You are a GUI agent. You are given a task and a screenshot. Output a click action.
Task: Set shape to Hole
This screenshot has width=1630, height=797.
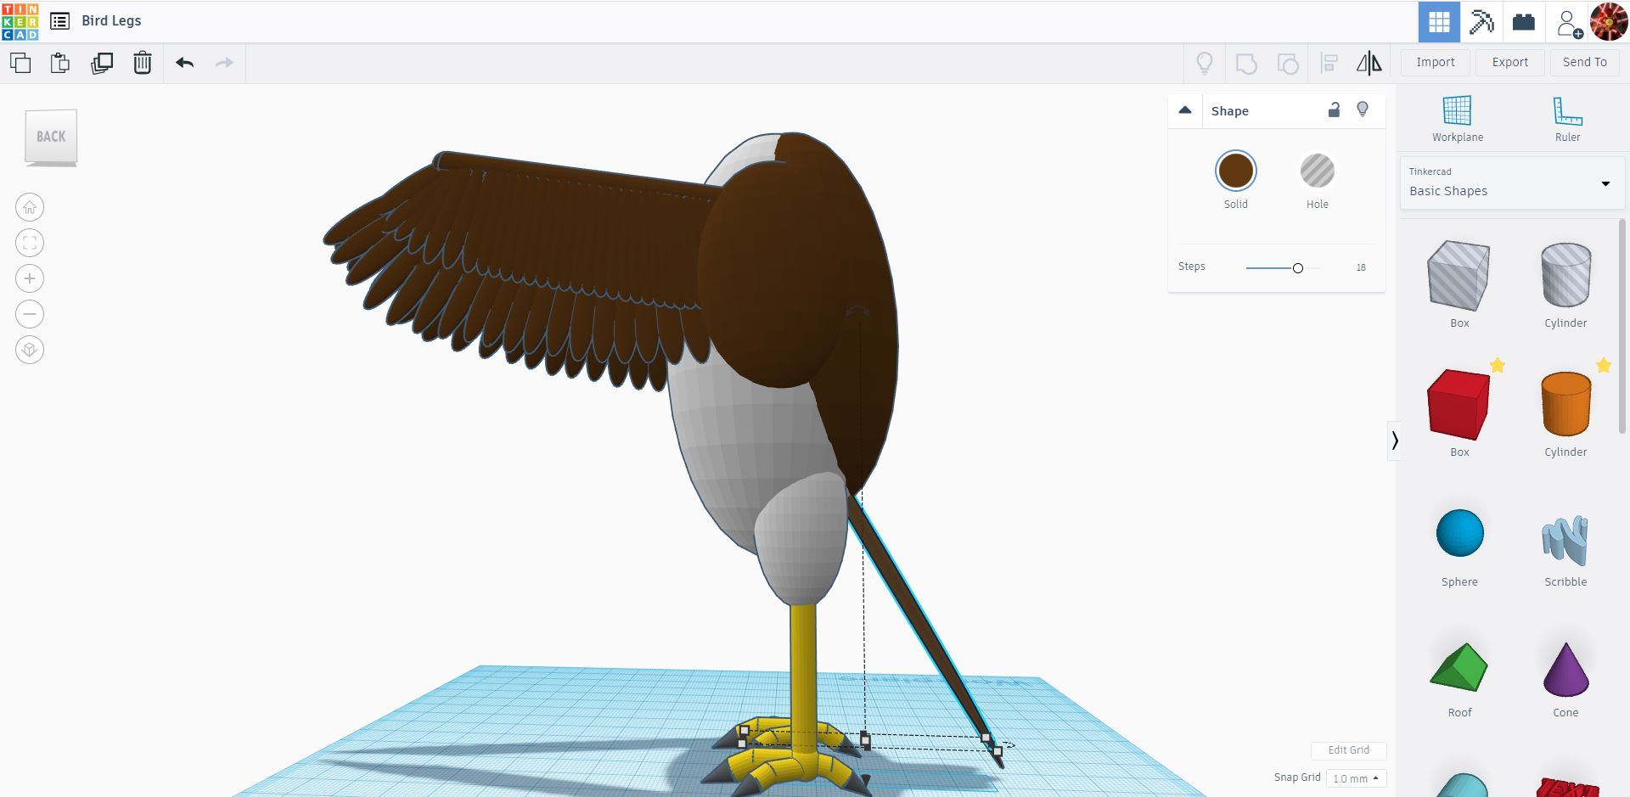click(1317, 179)
